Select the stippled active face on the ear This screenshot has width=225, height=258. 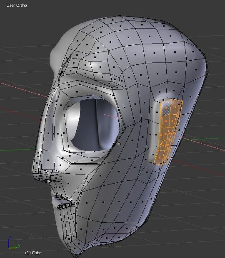pos(166,108)
